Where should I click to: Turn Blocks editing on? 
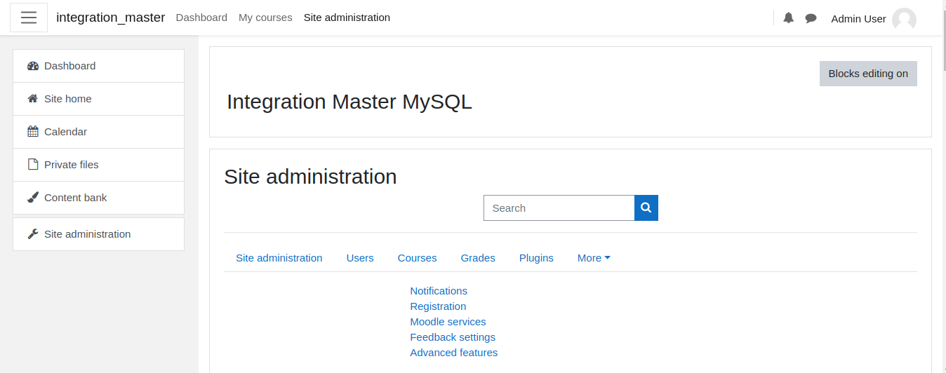tap(868, 74)
